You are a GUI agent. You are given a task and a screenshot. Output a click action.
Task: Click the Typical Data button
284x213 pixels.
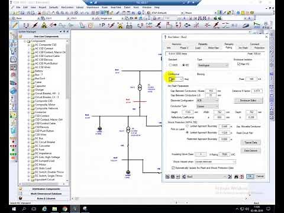pyautogui.click(x=251, y=143)
